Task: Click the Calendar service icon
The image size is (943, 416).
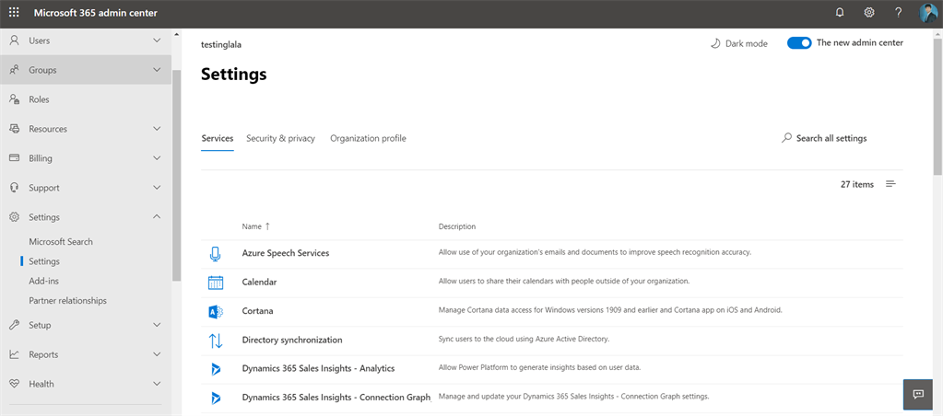Action: tap(216, 282)
